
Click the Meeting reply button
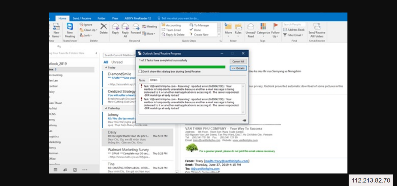(150, 26)
